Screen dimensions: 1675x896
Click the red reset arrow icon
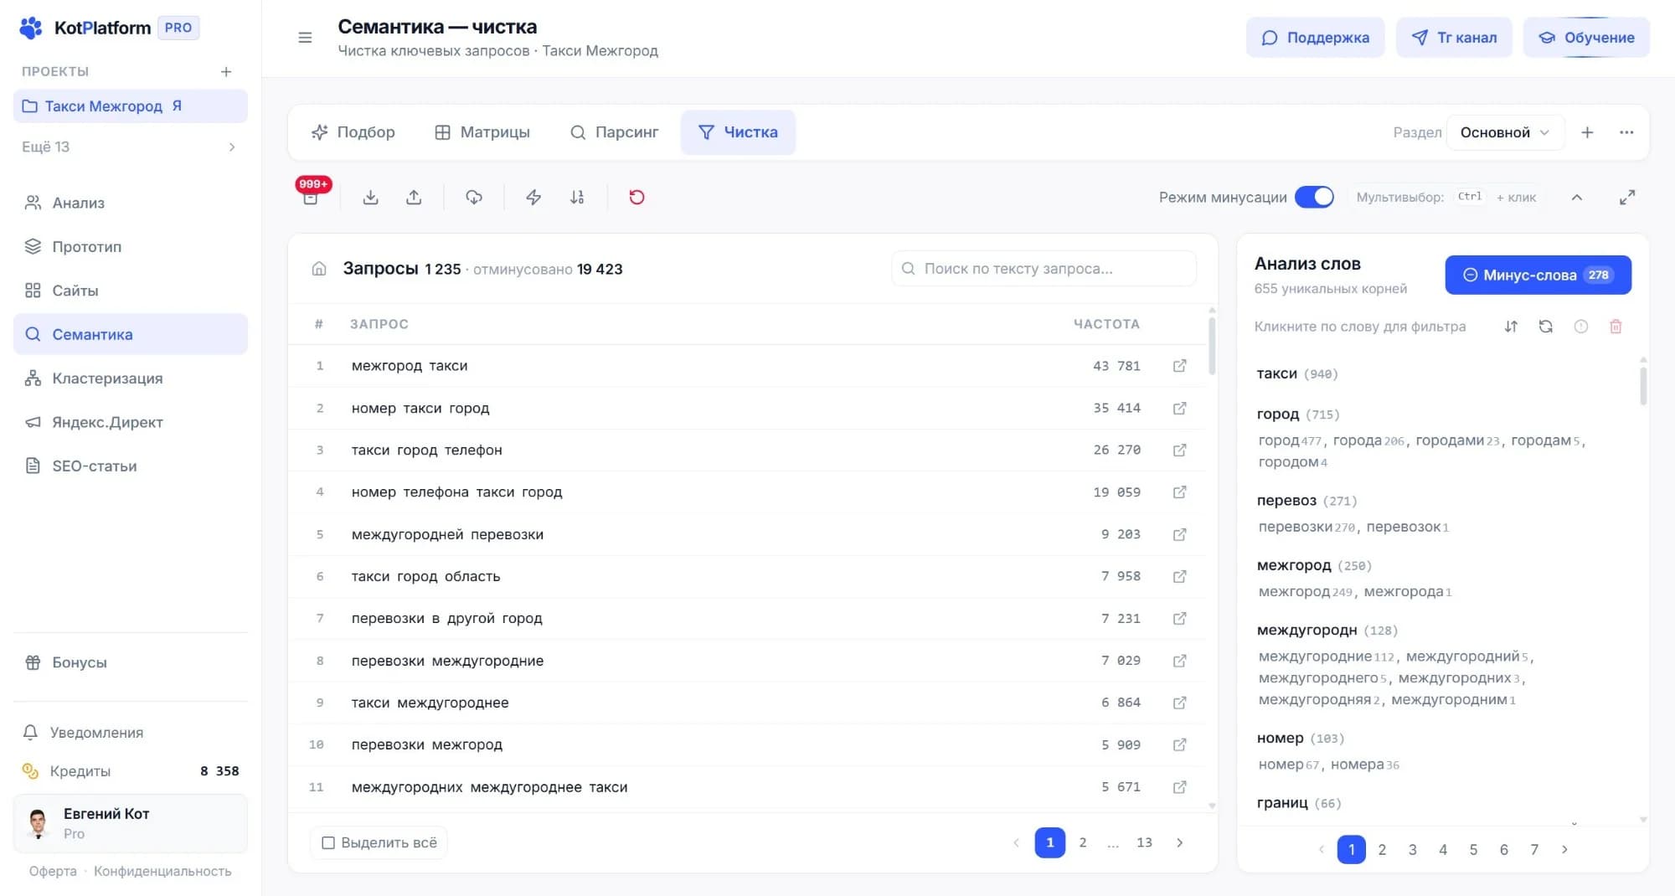pos(636,198)
